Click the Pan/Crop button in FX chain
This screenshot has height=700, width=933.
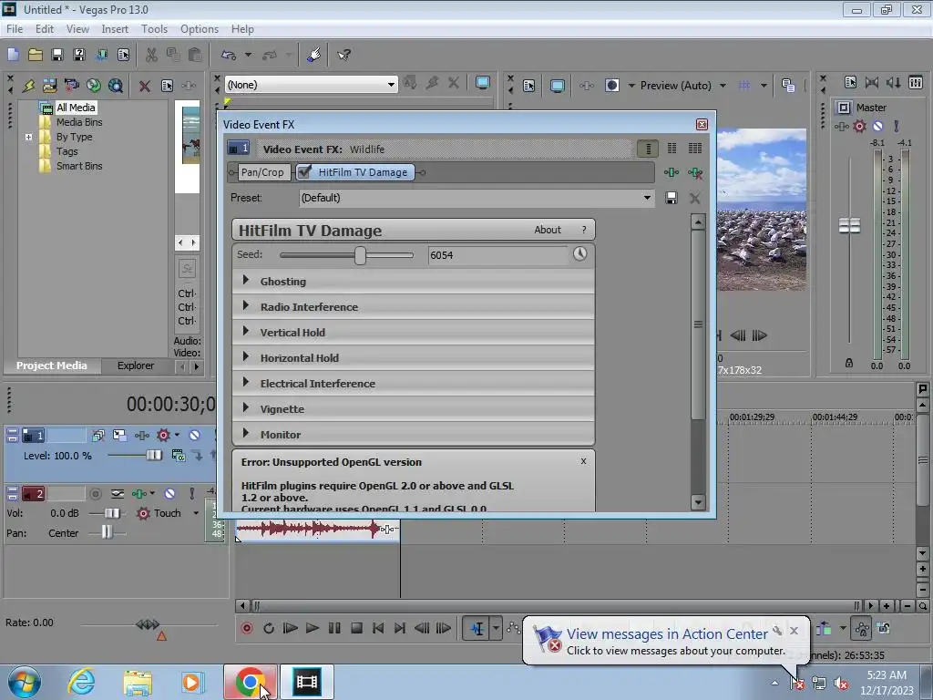262,172
